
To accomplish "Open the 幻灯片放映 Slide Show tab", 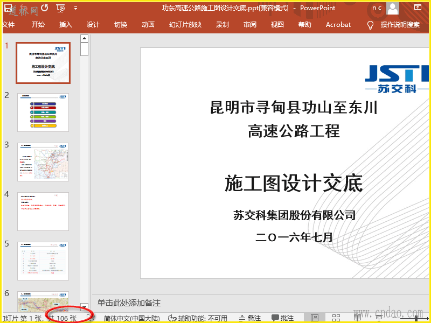I will [x=185, y=25].
